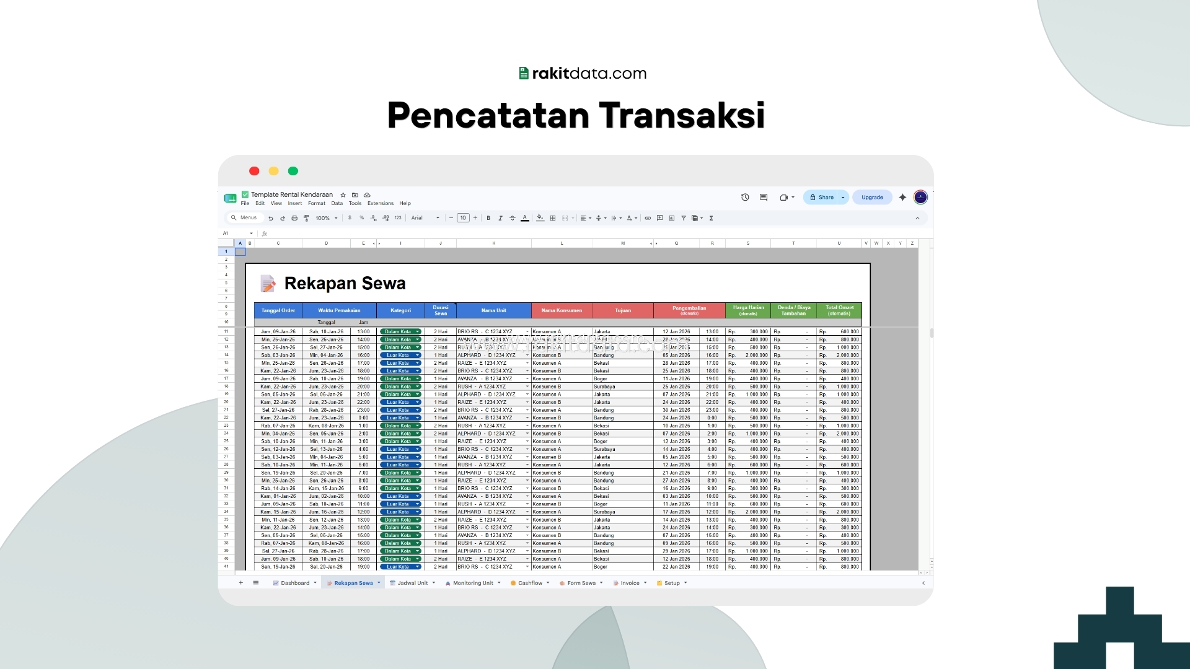
Task: Show the all sheets list
Action: click(x=256, y=583)
